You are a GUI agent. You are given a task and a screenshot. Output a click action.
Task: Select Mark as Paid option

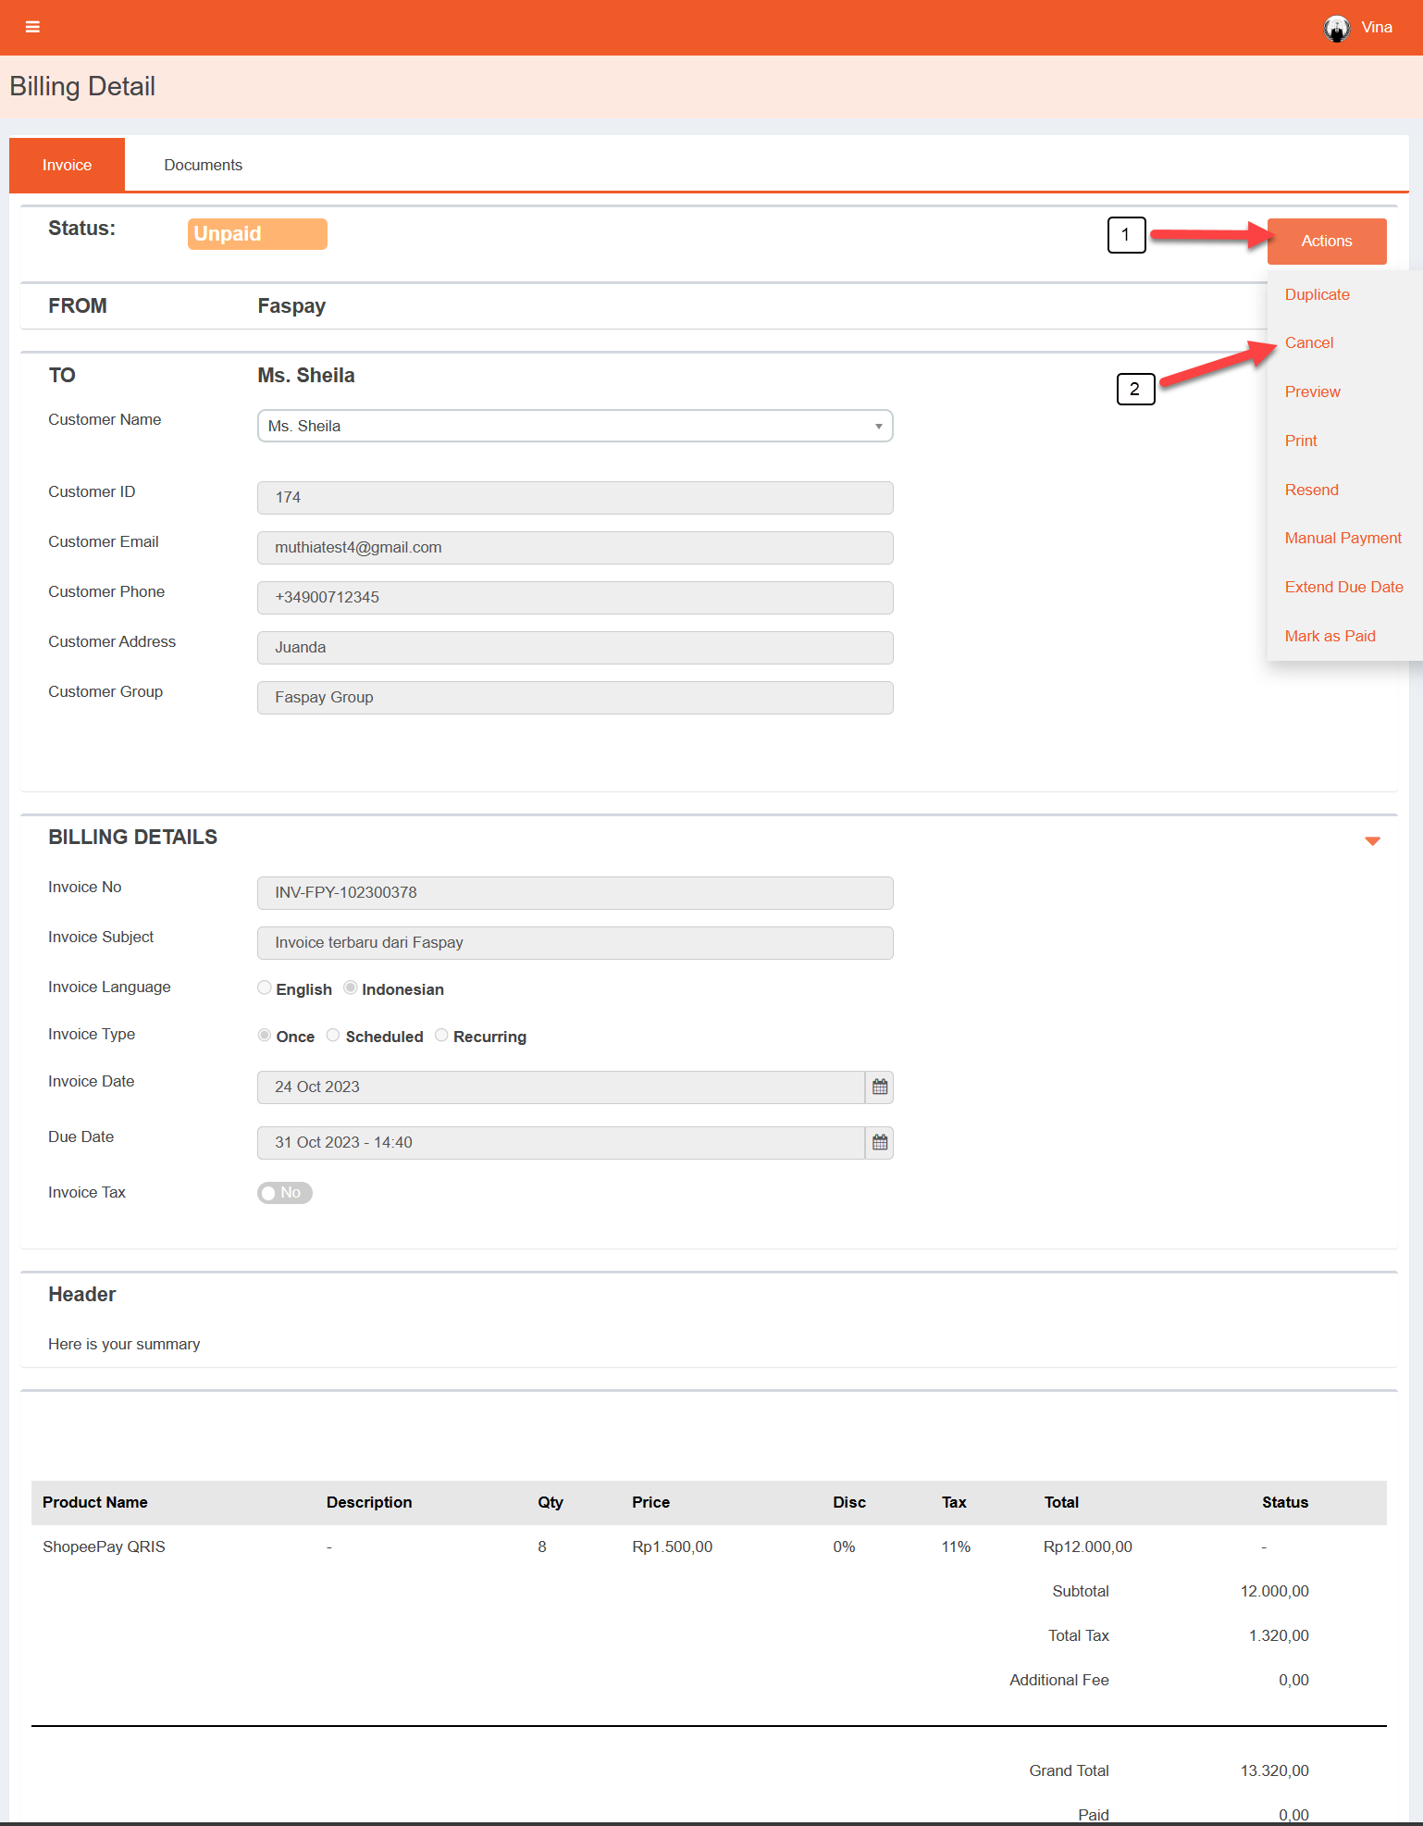coord(1330,636)
